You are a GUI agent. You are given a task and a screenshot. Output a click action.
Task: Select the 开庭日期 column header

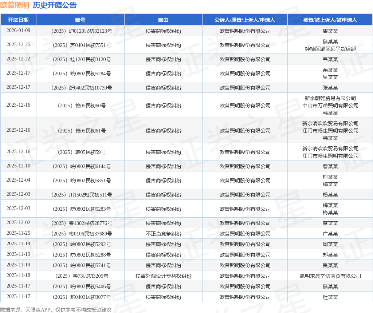pos(18,20)
